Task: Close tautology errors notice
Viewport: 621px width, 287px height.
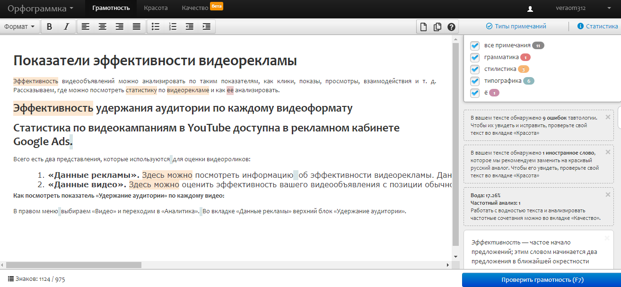Action: point(608,117)
